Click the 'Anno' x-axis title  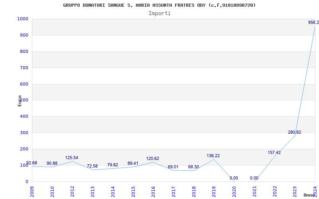coord(310,195)
